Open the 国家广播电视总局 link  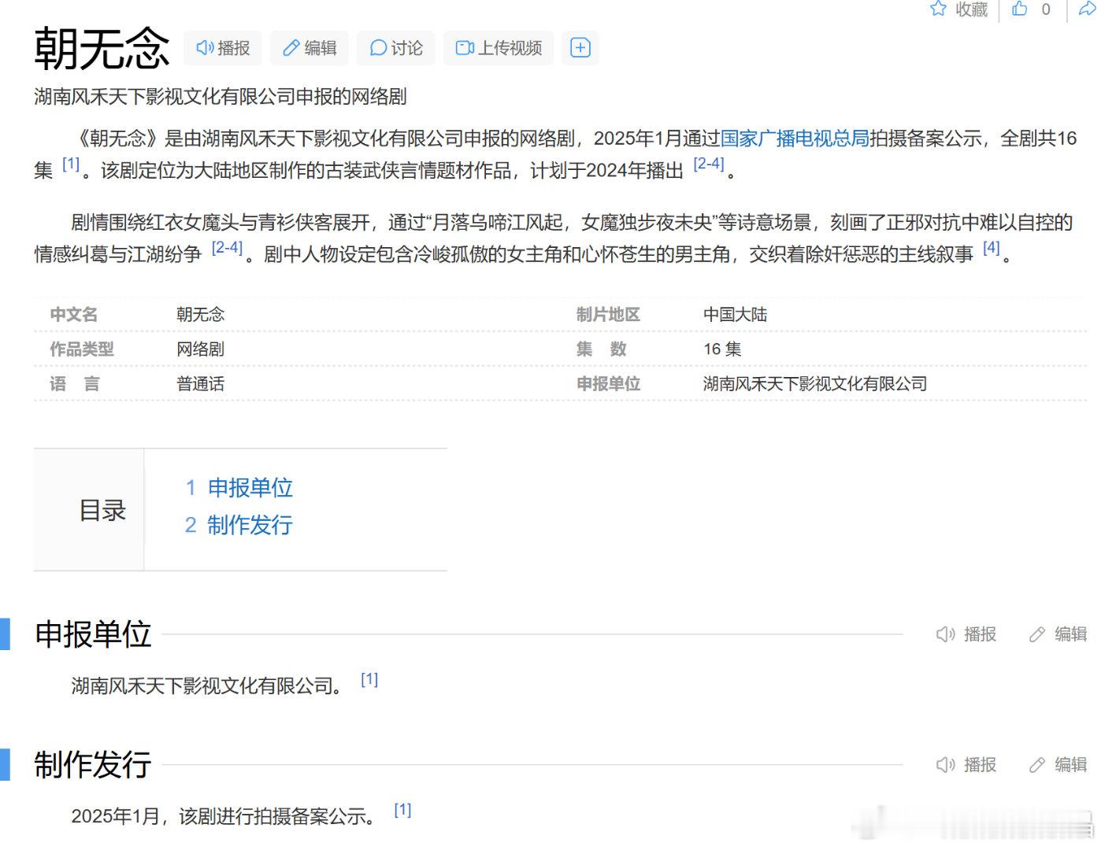click(x=795, y=139)
